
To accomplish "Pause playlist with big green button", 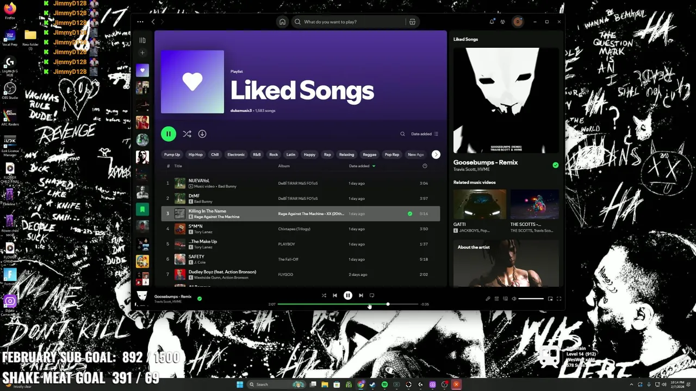I will 169,134.
